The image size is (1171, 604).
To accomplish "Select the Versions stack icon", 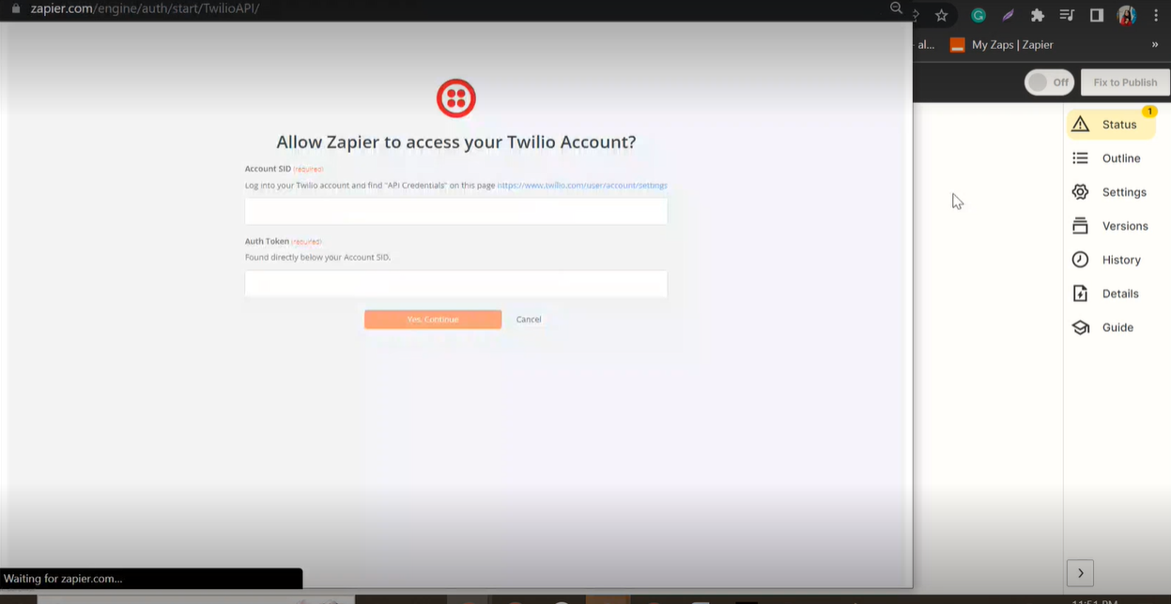I will [1080, 226].
